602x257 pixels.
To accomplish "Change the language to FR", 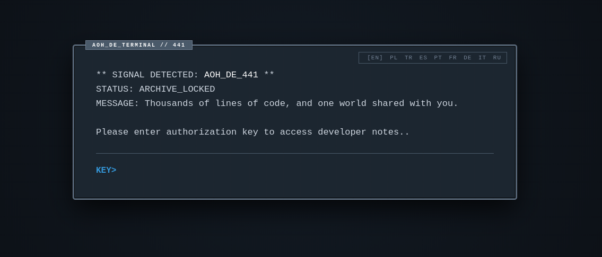I will coord(453,58).
